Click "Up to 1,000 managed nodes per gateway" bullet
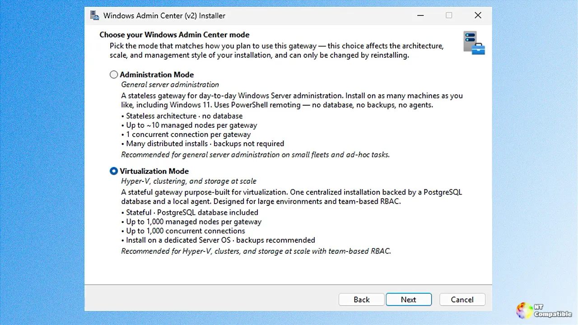 191,222
